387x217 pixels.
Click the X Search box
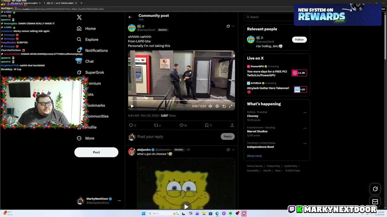[x=269, y=17]
